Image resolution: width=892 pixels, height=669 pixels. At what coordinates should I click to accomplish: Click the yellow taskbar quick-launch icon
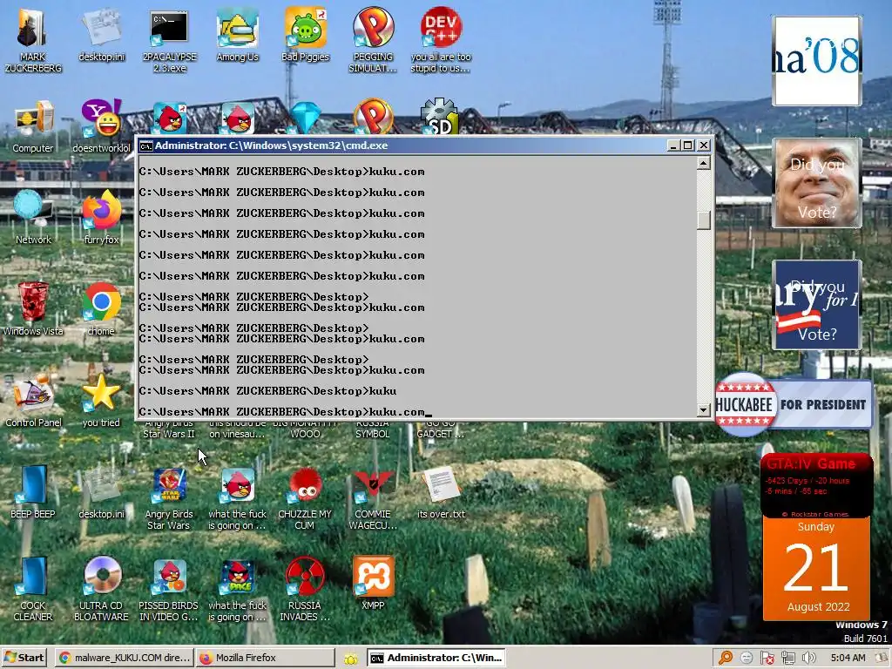(x=350, y=659)
